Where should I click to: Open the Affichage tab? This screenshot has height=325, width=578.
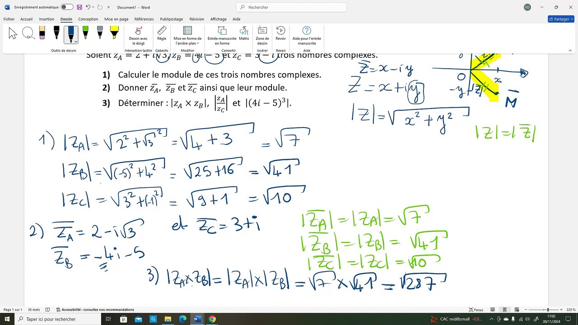[219, 19]
